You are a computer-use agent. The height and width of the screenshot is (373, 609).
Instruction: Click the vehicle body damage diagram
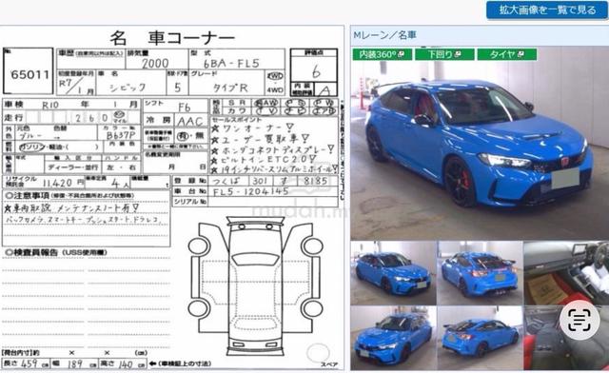pos(255,285)
